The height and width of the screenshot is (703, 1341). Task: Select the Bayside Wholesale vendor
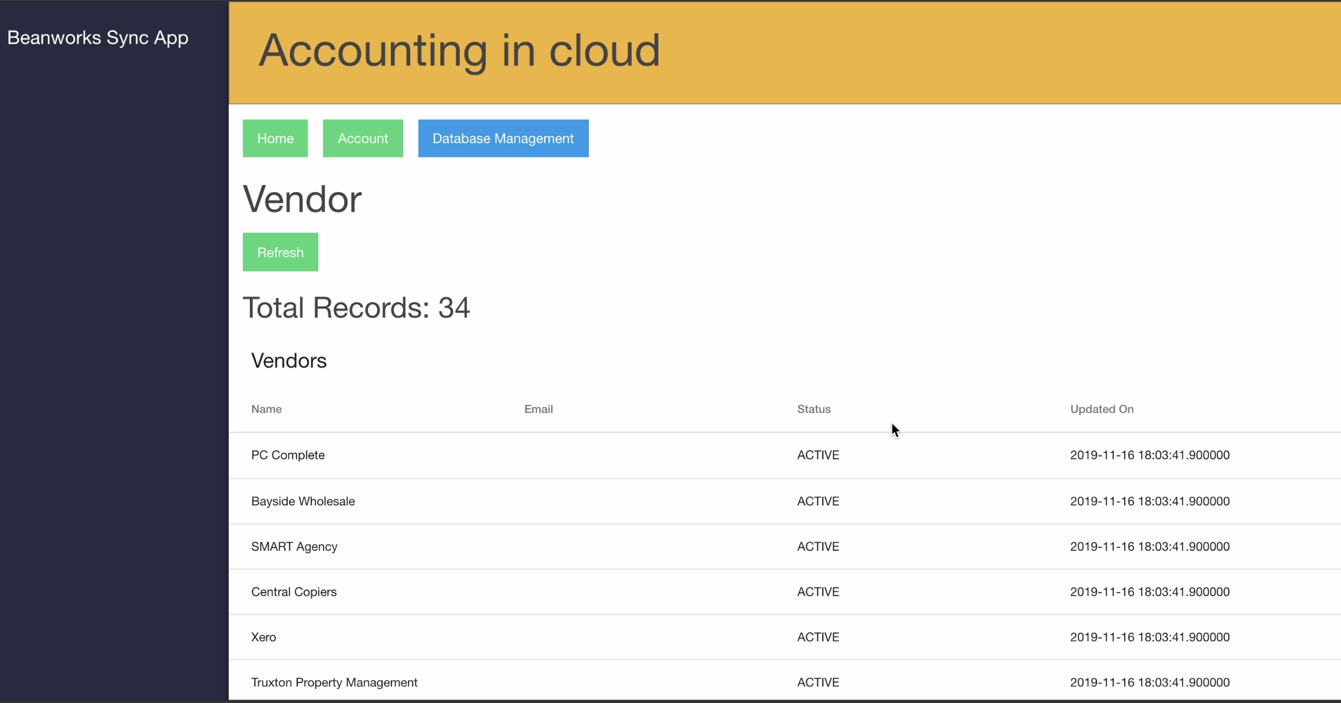[303, 501]
